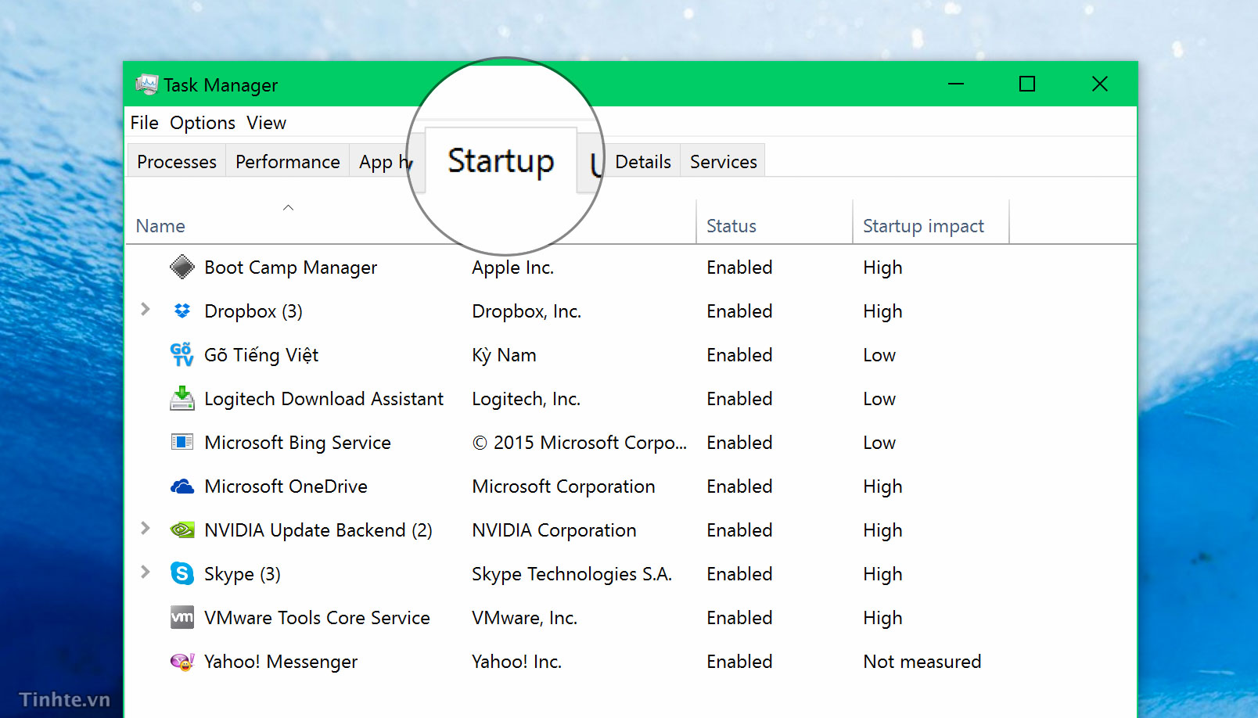Select the Gõ Tiếng Việt entry name

pyautogui.click(x=261, y=355)
